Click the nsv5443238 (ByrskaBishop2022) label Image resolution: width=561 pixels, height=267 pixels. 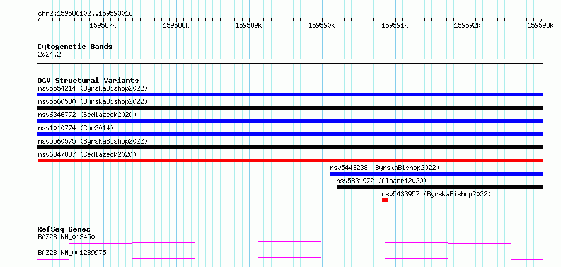(385, 168)
